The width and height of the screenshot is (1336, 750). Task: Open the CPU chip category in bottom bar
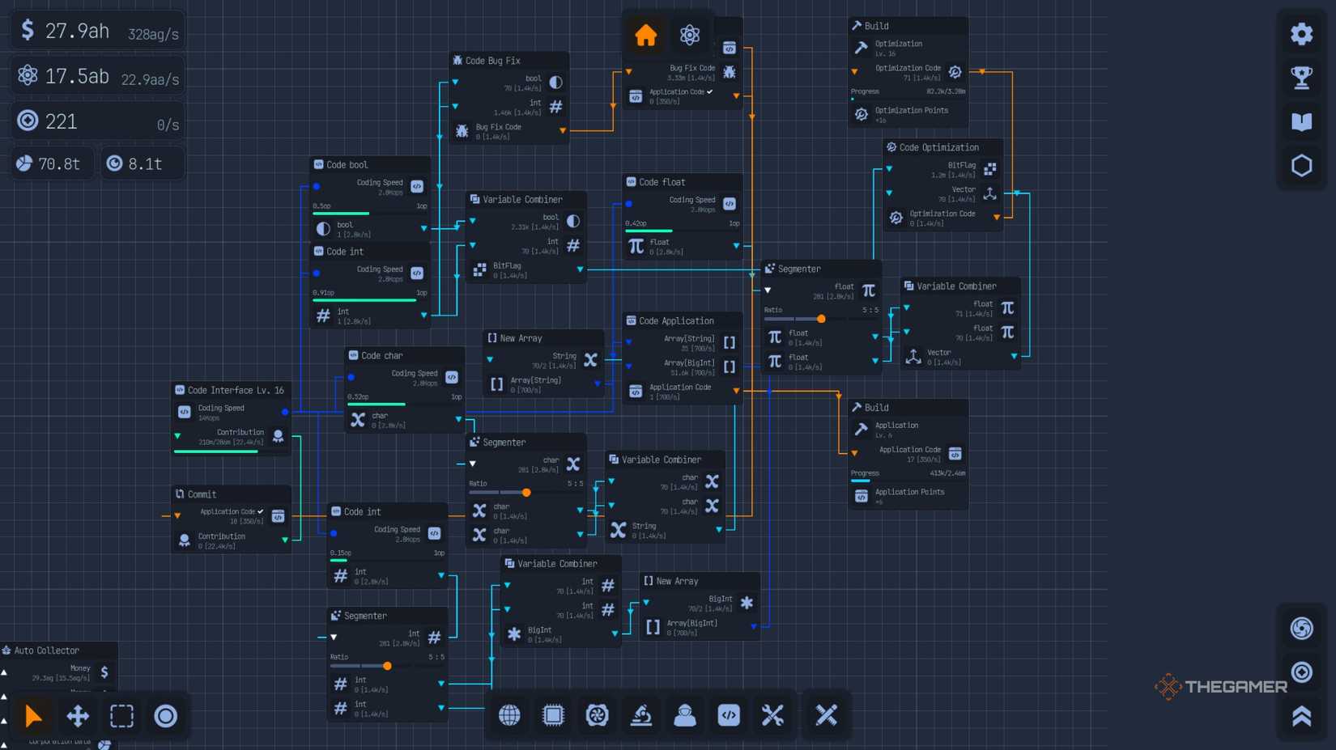coord(553,715)
